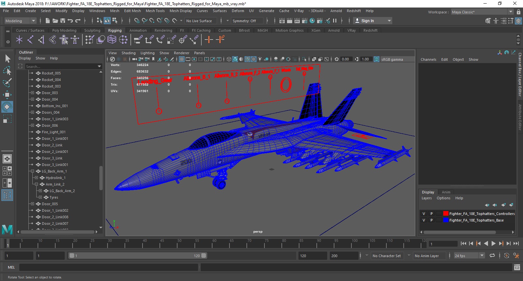523x281 pixels.
Task: Click the go to start of playback button
Action: [464, 243]
